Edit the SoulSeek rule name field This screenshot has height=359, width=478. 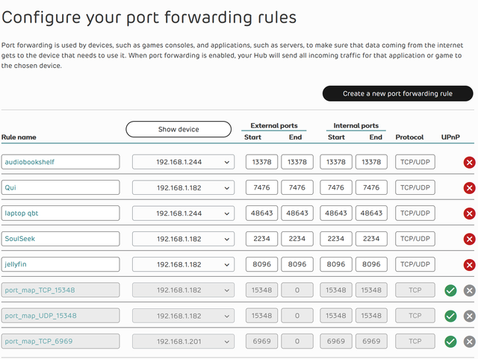[60, 239]
